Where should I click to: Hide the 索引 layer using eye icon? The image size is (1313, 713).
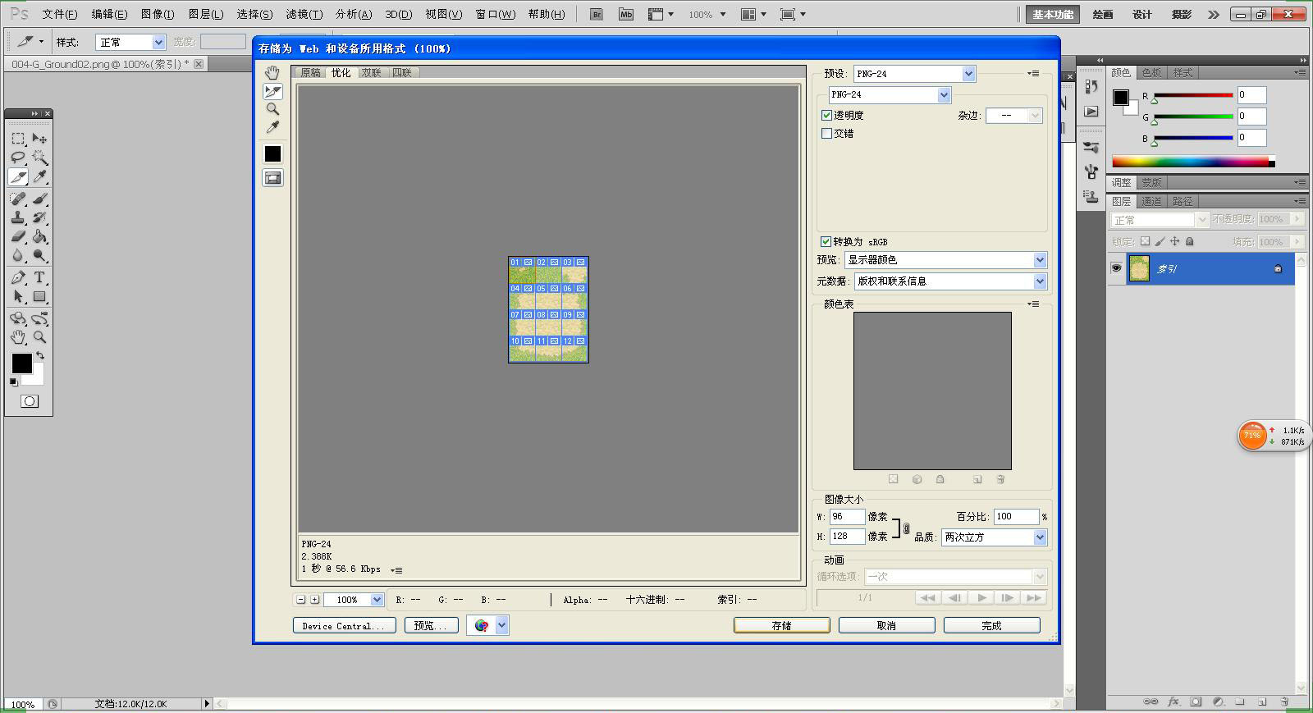(1116, 268)
